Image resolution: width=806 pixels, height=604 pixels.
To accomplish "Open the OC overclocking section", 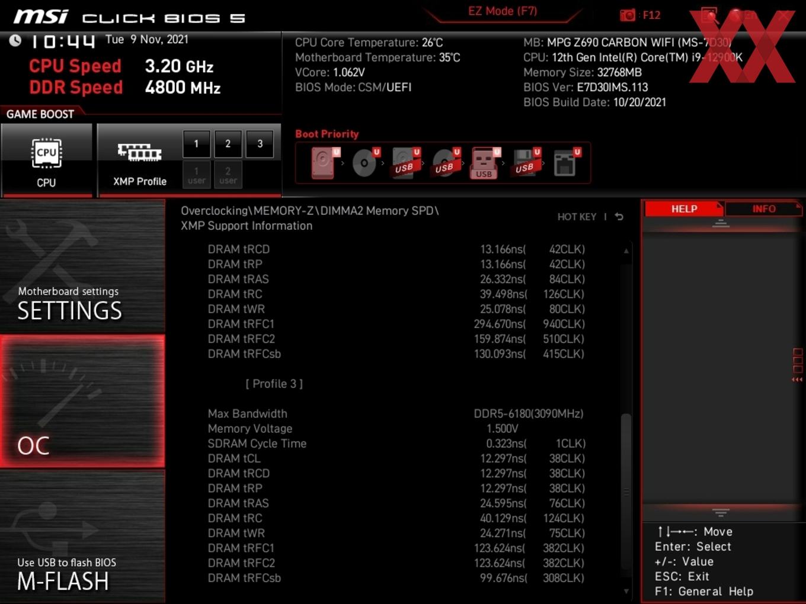I will 82,401.
